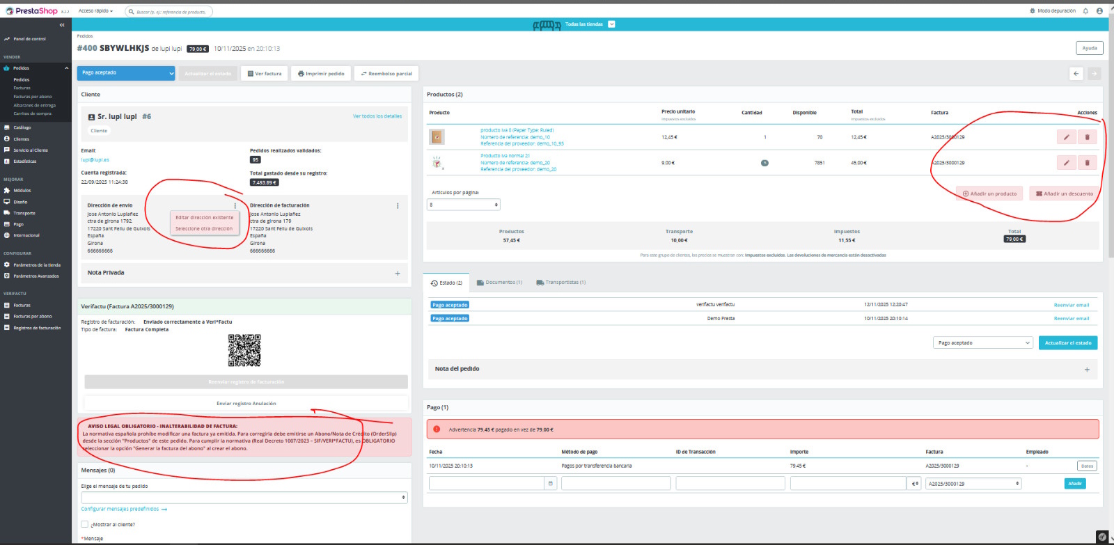Open order status dropdown 'Pago aceptado' at top
The width and height of the screenshot is (1114, 545).
tap(126, 73)
